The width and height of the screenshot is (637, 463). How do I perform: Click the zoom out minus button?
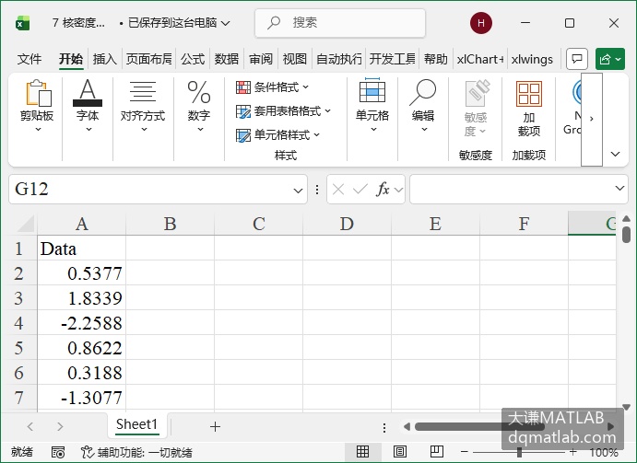pos(465,452)
